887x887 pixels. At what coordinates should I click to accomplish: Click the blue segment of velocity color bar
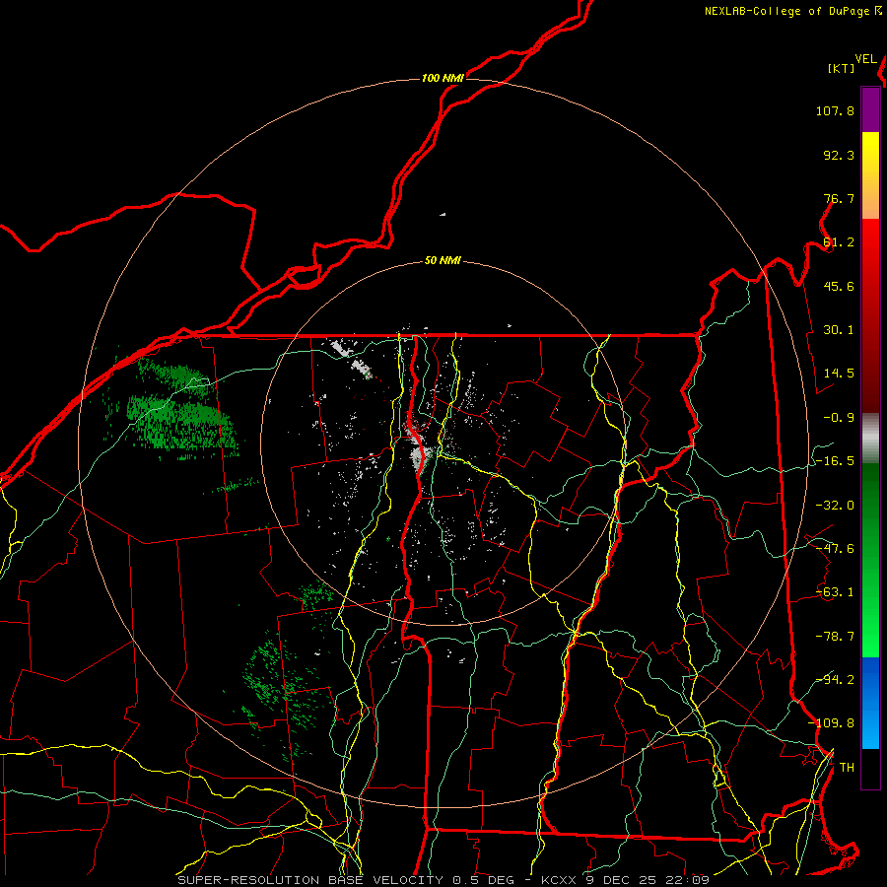pos(870,703)
